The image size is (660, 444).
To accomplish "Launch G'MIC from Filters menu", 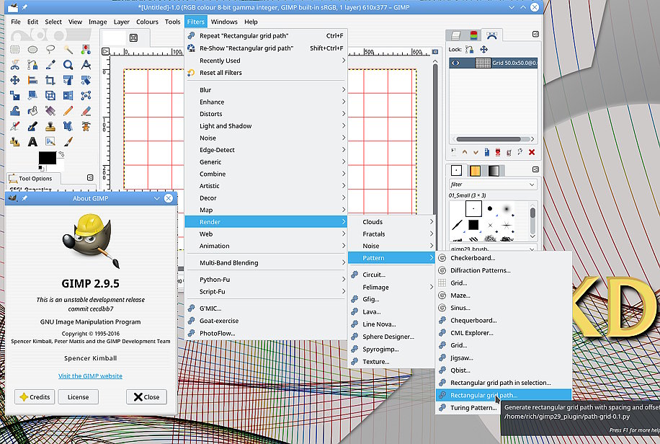I will coord(266,308).
